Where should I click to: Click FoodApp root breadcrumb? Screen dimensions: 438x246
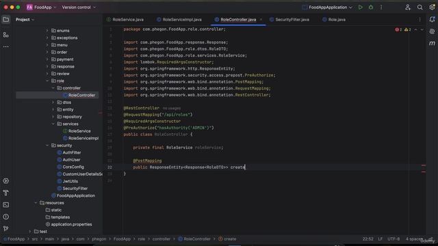point(14,239)
